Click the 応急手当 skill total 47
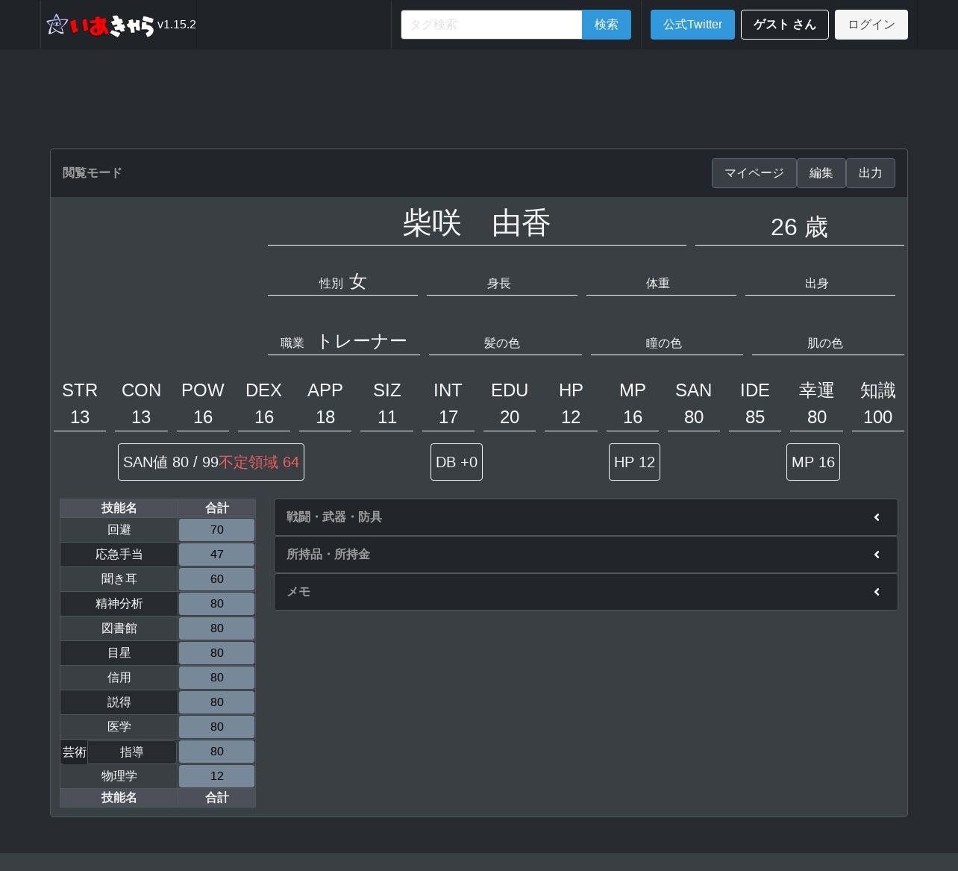This screenshot has height=871, width=958. click(x=217, y=555)
